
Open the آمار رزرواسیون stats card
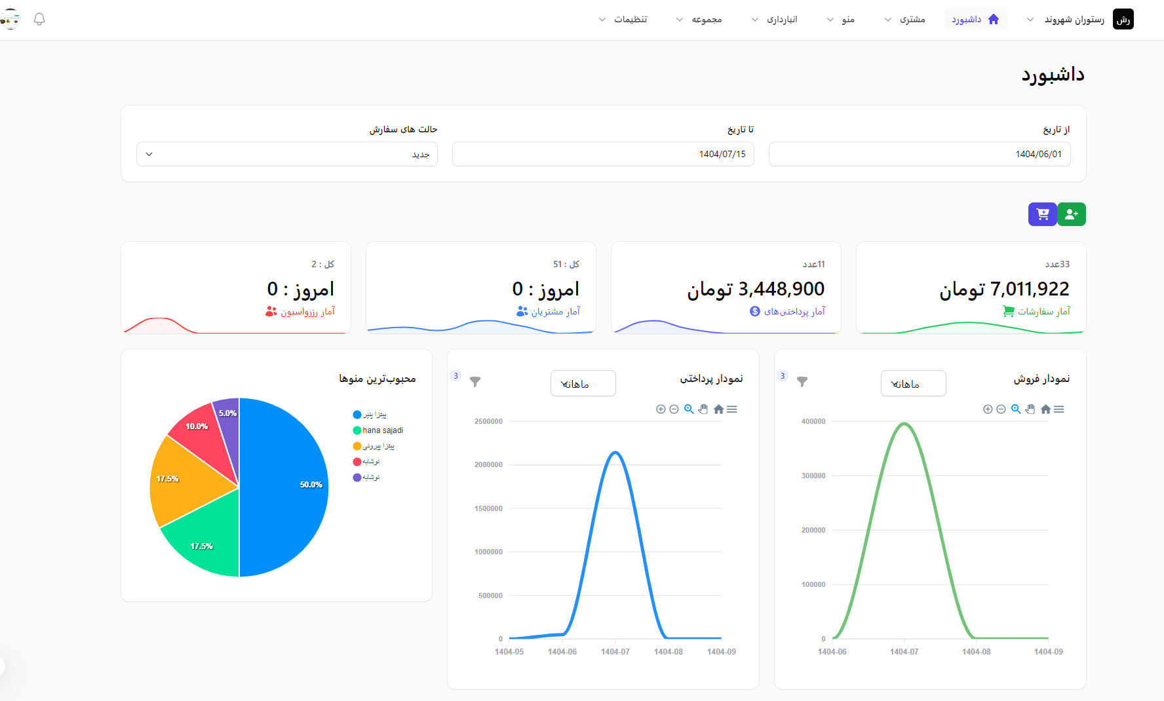pyautogui.click(x=236, y=288)
